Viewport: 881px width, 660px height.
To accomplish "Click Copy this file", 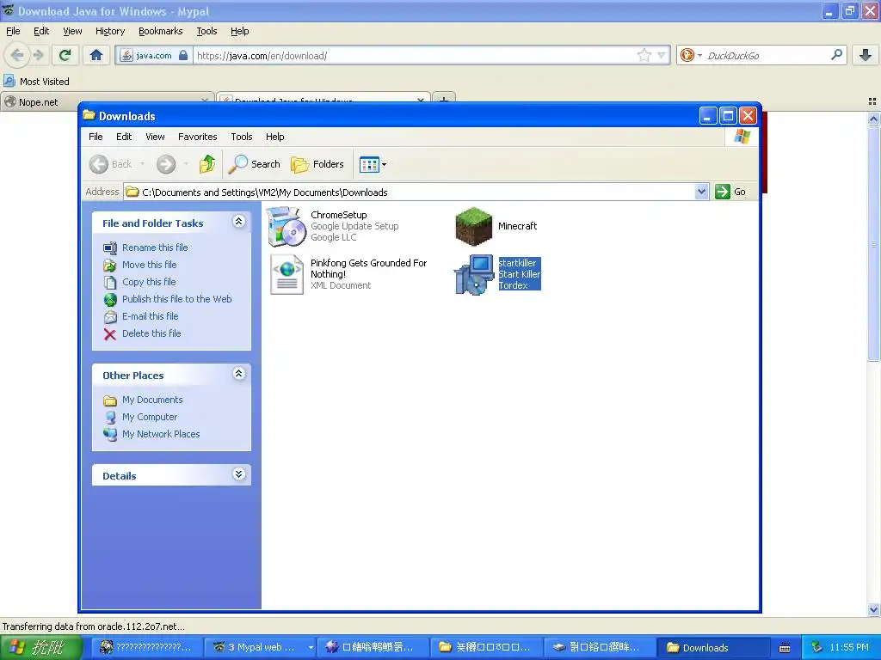I will [149, 282].
